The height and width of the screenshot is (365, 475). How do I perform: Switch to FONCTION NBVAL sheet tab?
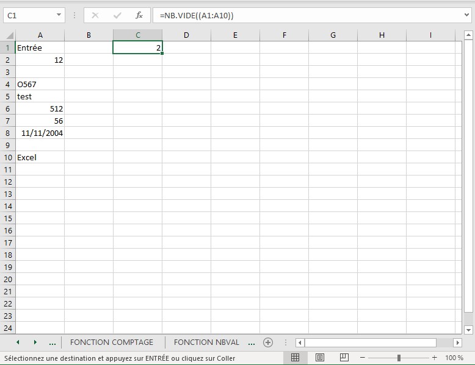[206, 342]
